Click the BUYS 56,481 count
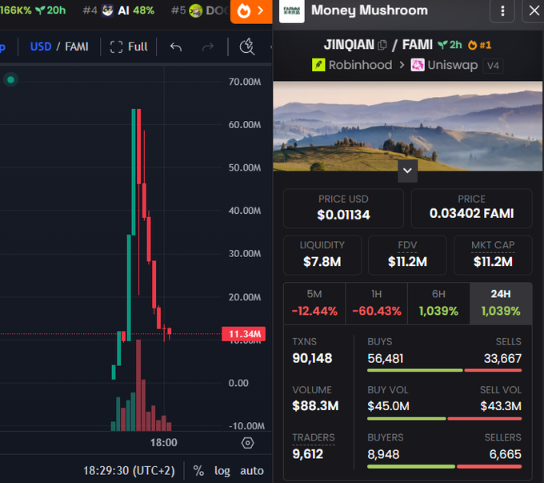 (386, 358)
